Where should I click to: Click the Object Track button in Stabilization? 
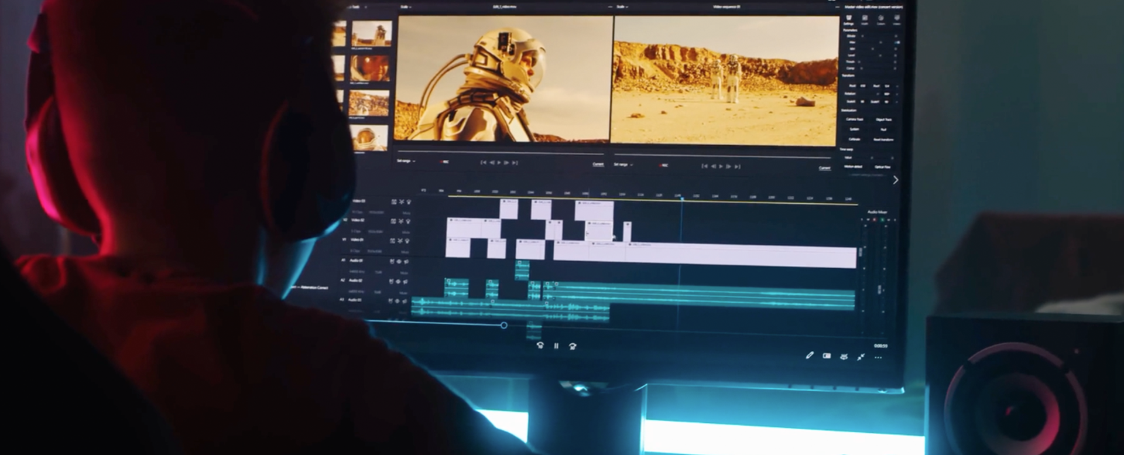coord(883,119)
